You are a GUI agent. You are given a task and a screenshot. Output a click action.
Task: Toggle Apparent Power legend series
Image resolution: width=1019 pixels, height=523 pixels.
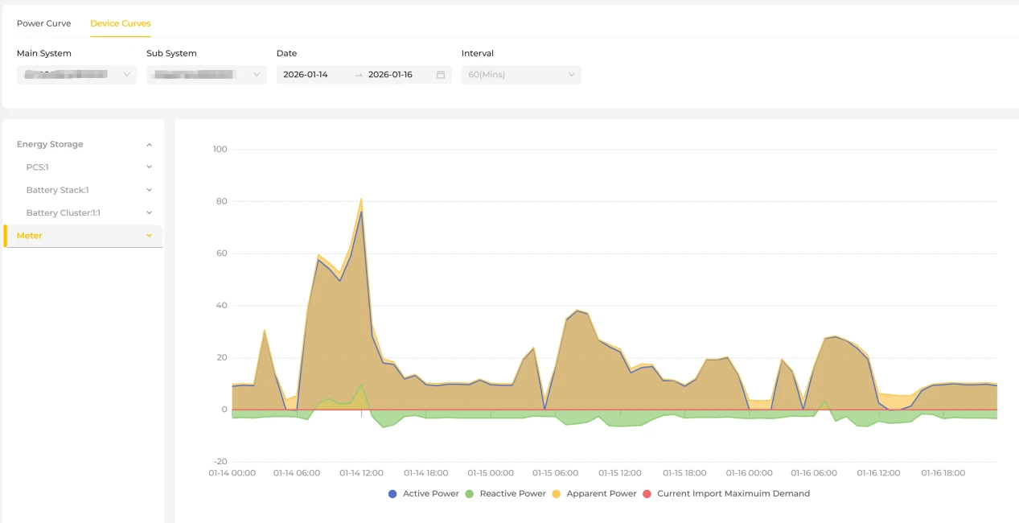point(594,494)
